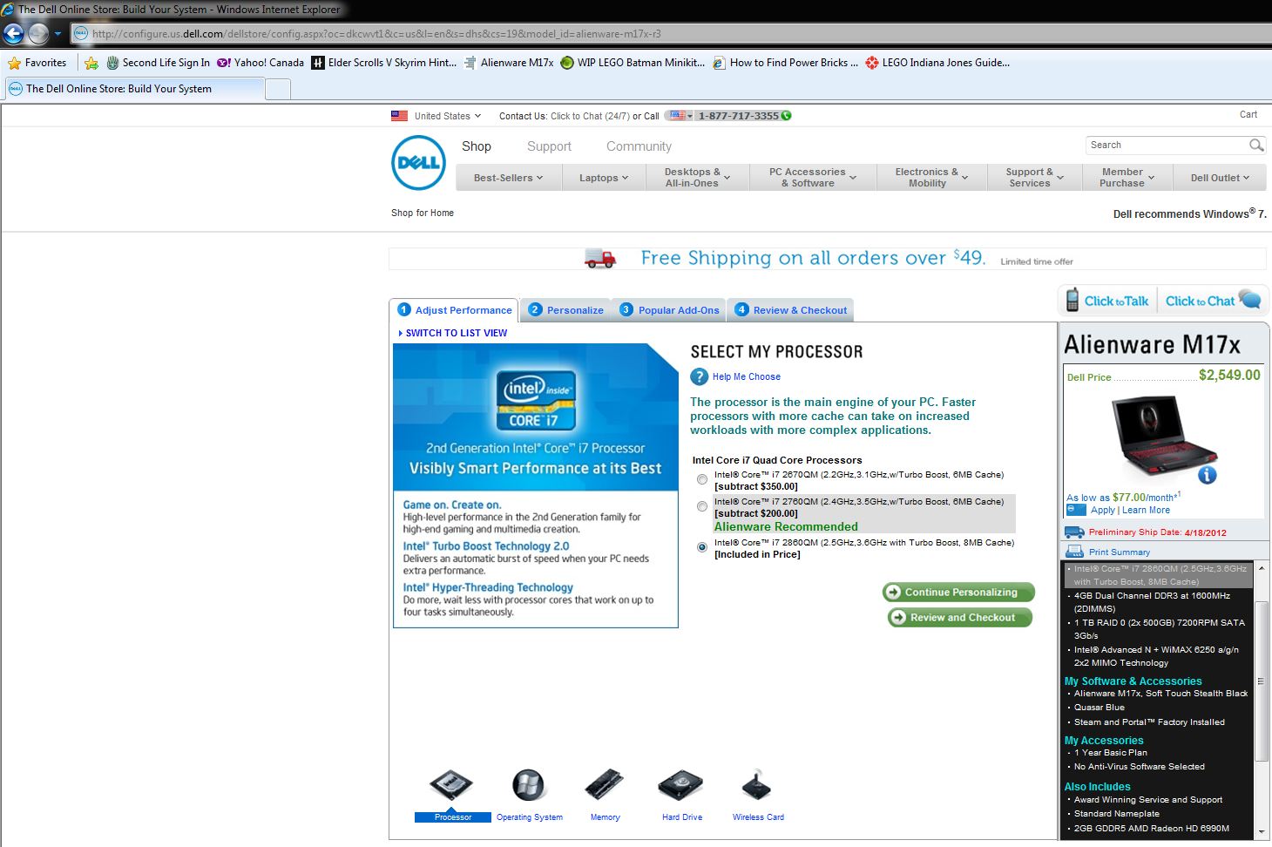1272x847 pixels.
Task: Click the Help Me Choose question icon
Action: 700,376
